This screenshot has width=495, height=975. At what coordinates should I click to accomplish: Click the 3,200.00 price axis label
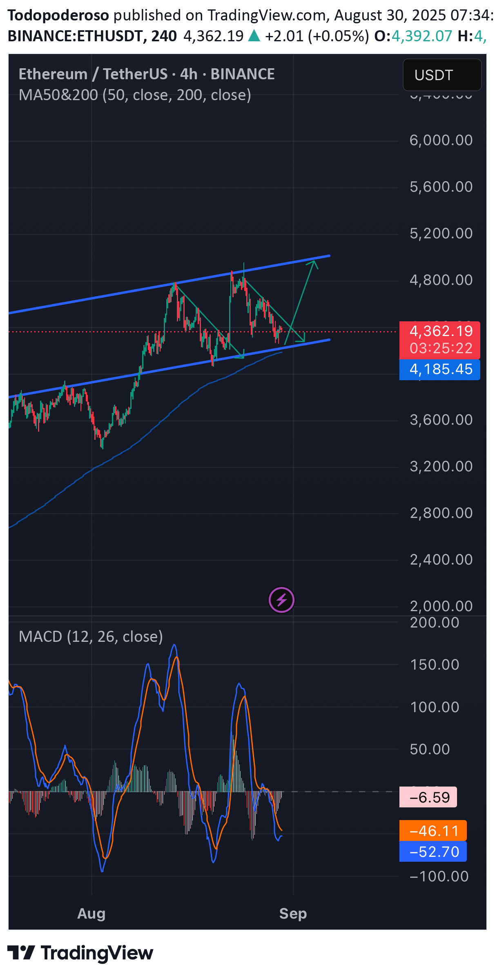pos(441,466)
